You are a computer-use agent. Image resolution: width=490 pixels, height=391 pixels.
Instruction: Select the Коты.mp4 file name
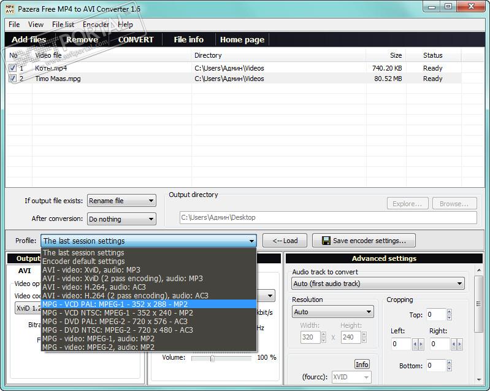click(x=51, y=68)
